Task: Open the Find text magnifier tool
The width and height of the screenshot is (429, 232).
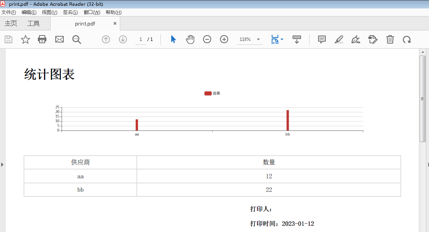Action: (77, 39)
